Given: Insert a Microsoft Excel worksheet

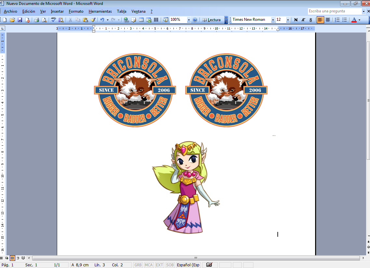Looking at the screenshot, I should click(x=149, y=20).
